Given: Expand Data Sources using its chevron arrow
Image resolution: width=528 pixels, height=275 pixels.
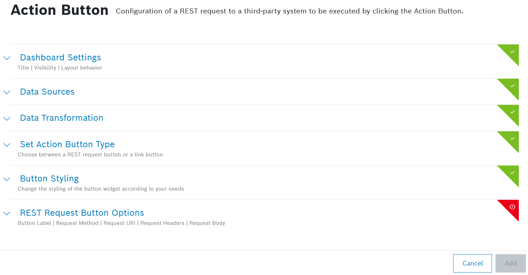Looking at the screenshot, I should click(x=7, y=92).
